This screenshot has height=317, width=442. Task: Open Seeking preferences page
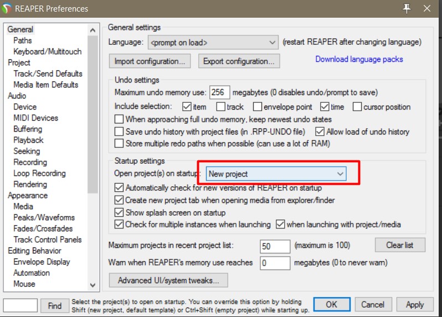point(27,151)
